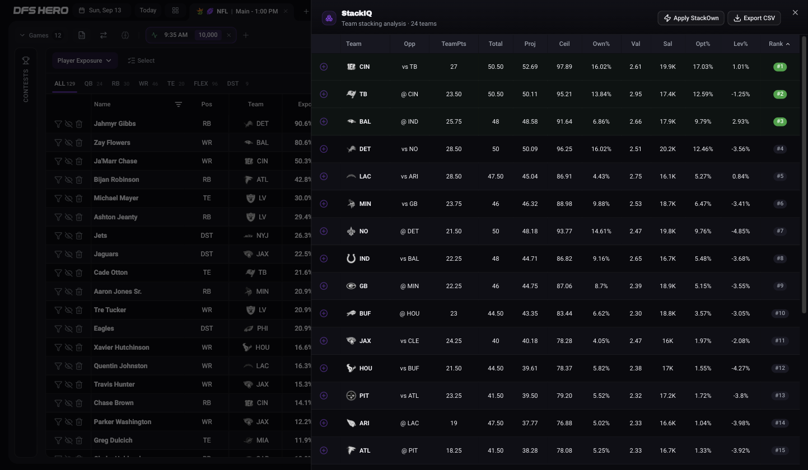Click the Today button
Screen dimensions: 808x470
(x=148, y=11)
